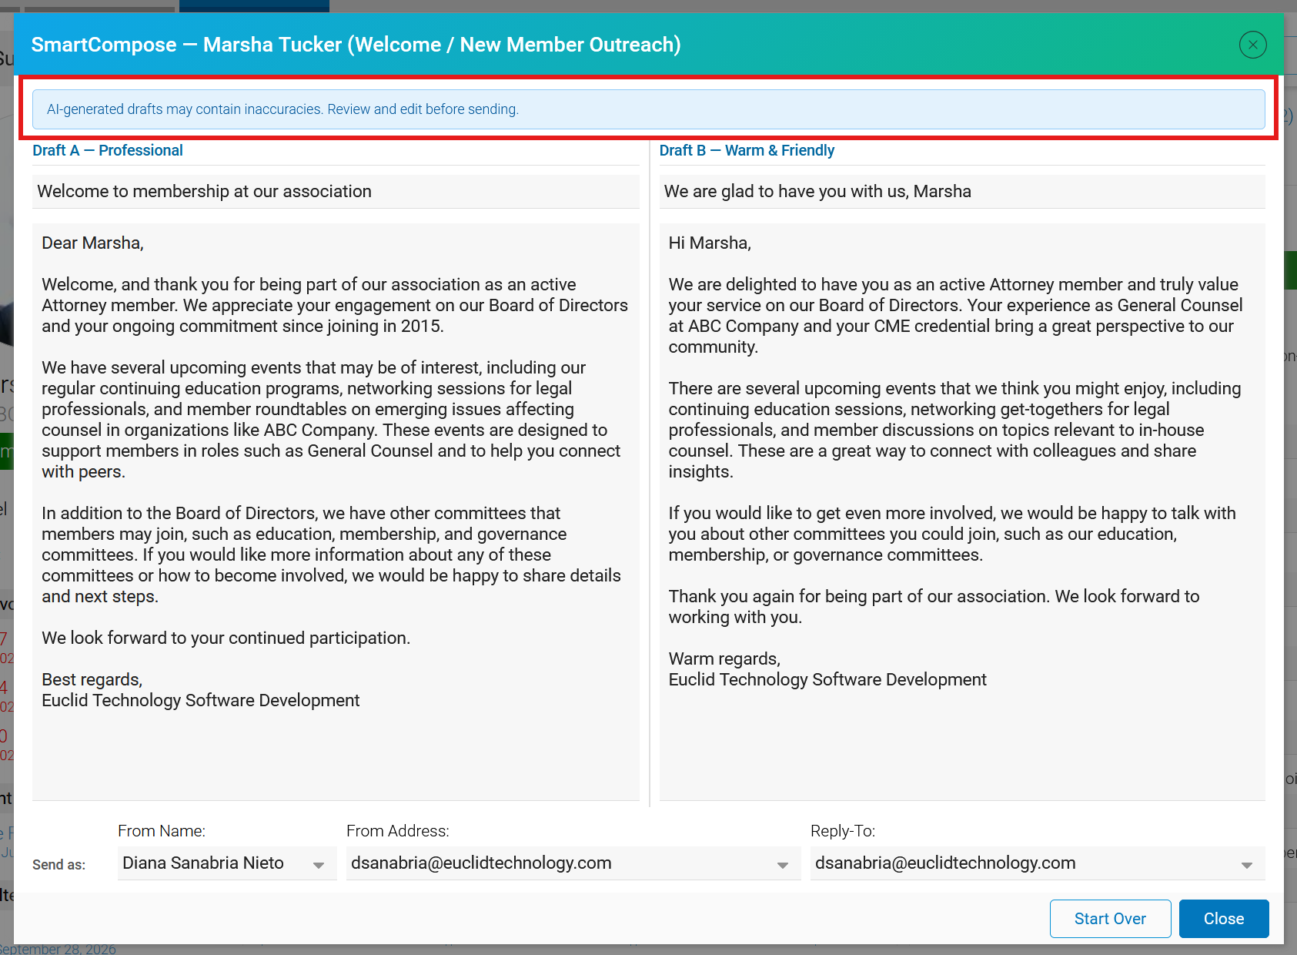Click the From Name label

point(162,831)
